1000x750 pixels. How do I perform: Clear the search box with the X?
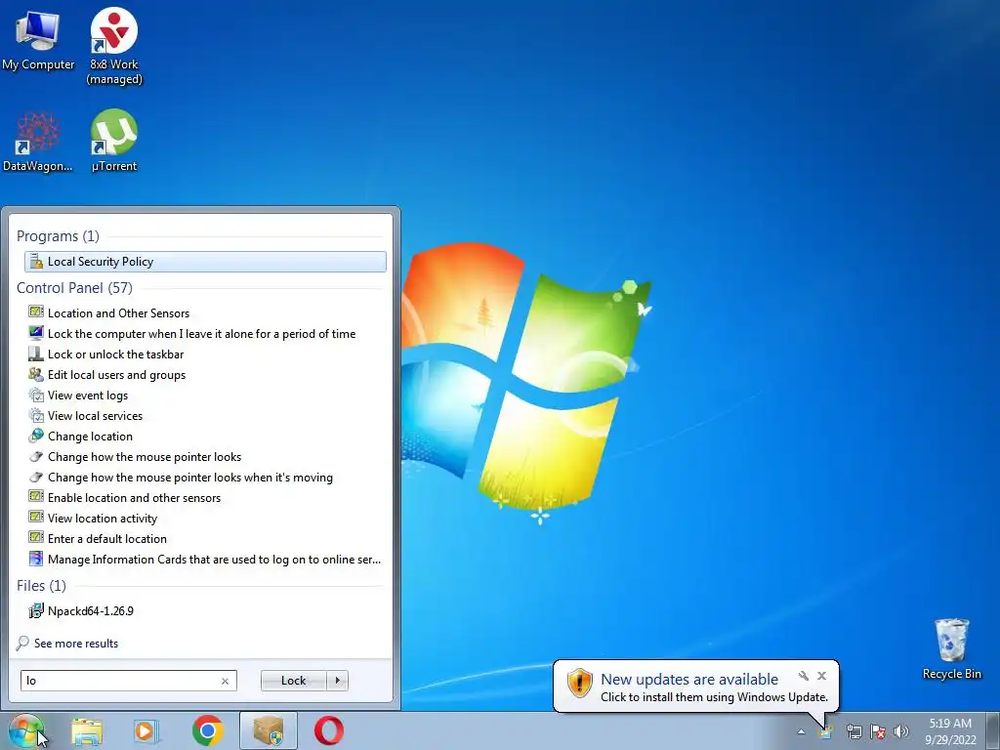(x=226, y=681)
